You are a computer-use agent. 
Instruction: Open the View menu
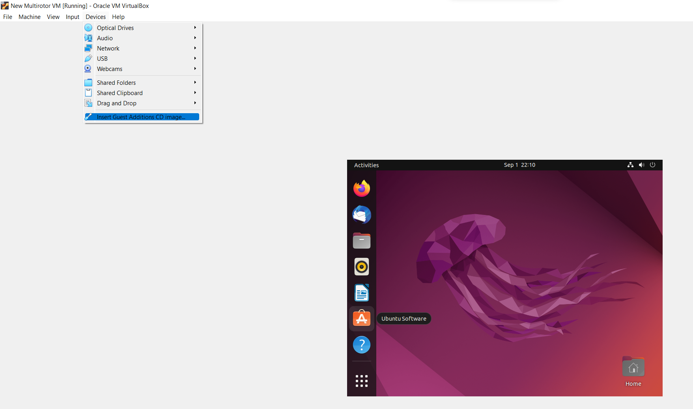(53, 17)
